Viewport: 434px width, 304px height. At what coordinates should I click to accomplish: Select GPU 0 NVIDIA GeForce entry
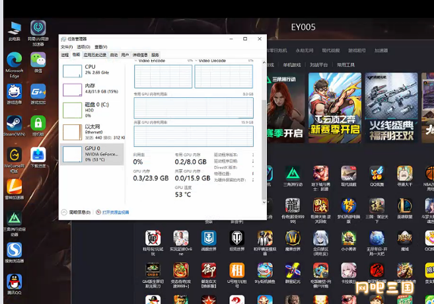[92, 154]
